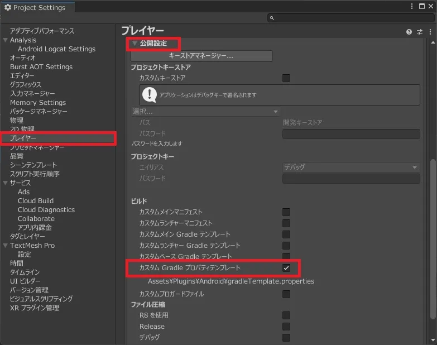Click the vertical scrollbar thumb of settings panel
Viewport: 437px width, 345px height.
click(x=433, y=239)
